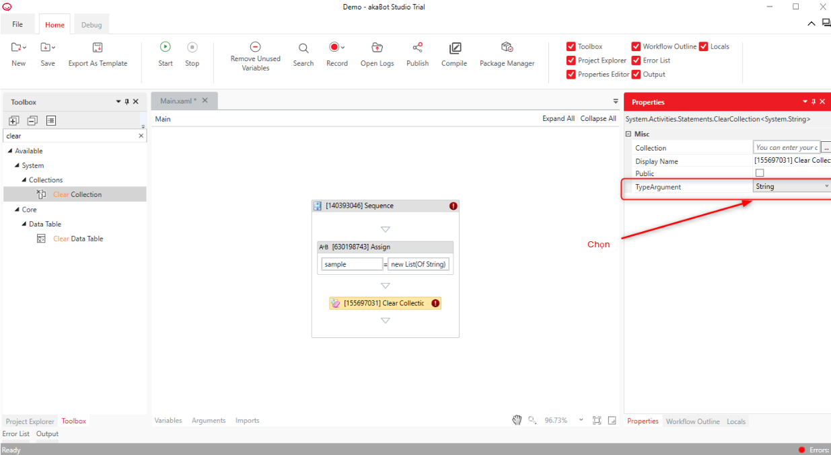The width and height of the screenshot is (831, 455).
Task: Click Collapse All in the designer
Action: point(598,118)
